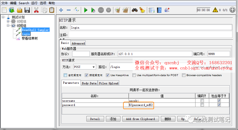
Task: Click the feather toolbar icon after Help
Action: [x=167, y=10]
